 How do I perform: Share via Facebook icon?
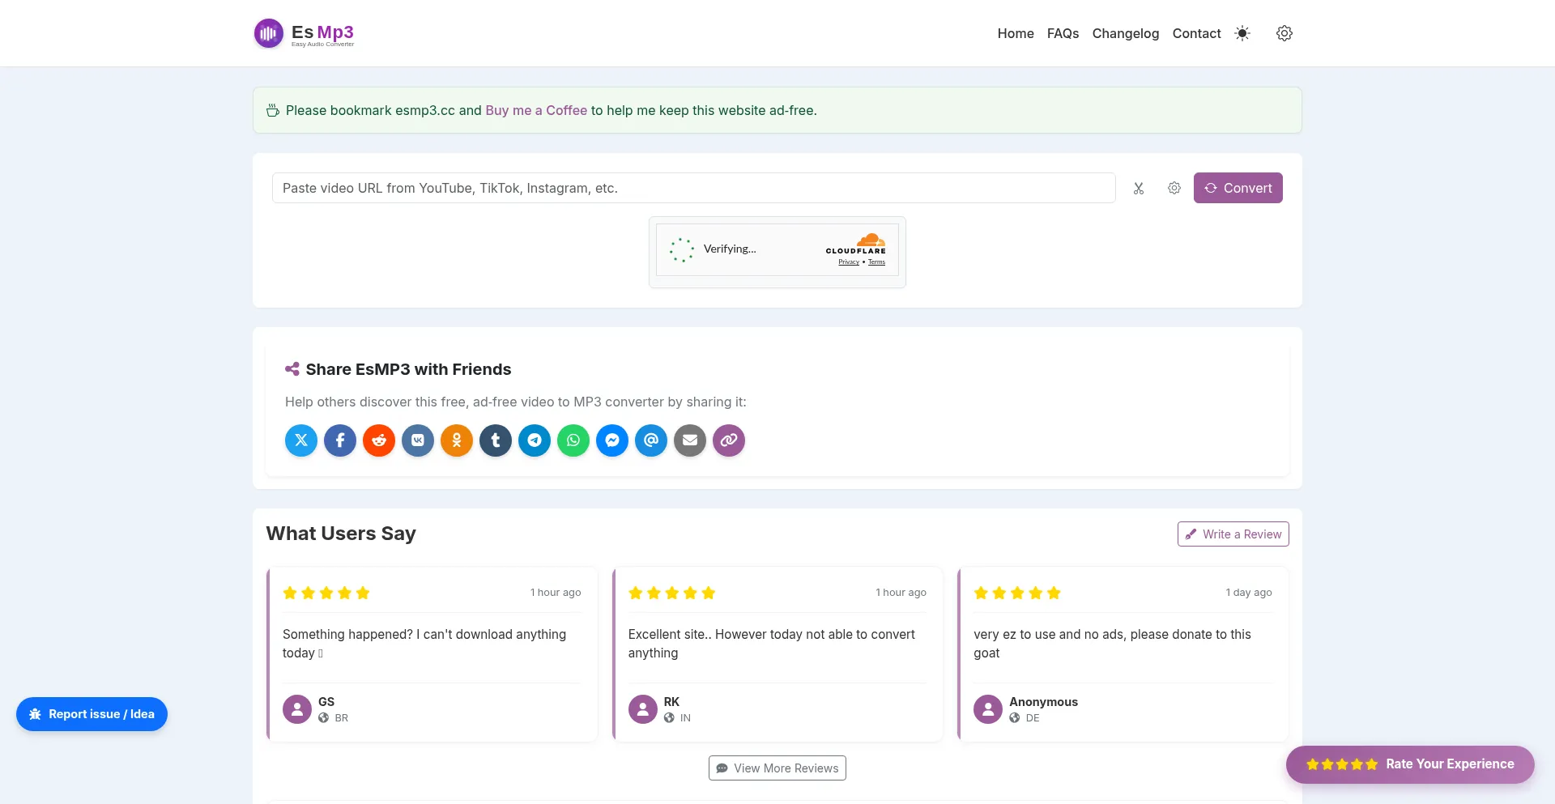point(340,440)
